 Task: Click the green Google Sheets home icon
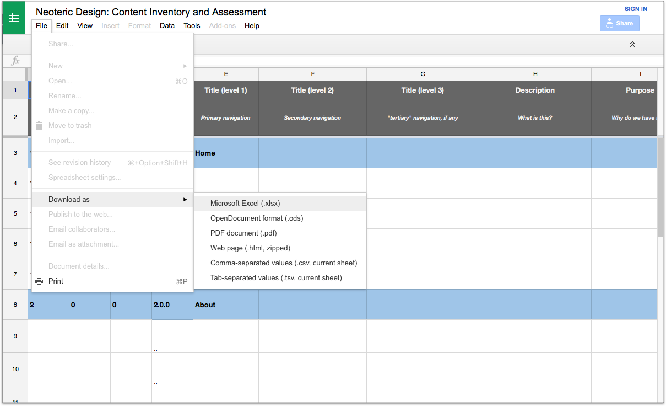(x=14, y=18)
